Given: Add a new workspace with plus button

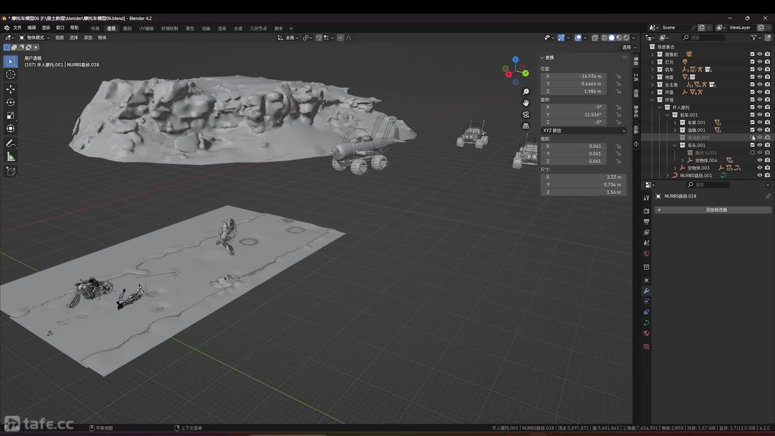Looking at the screenshot, I should pos(291,28).
